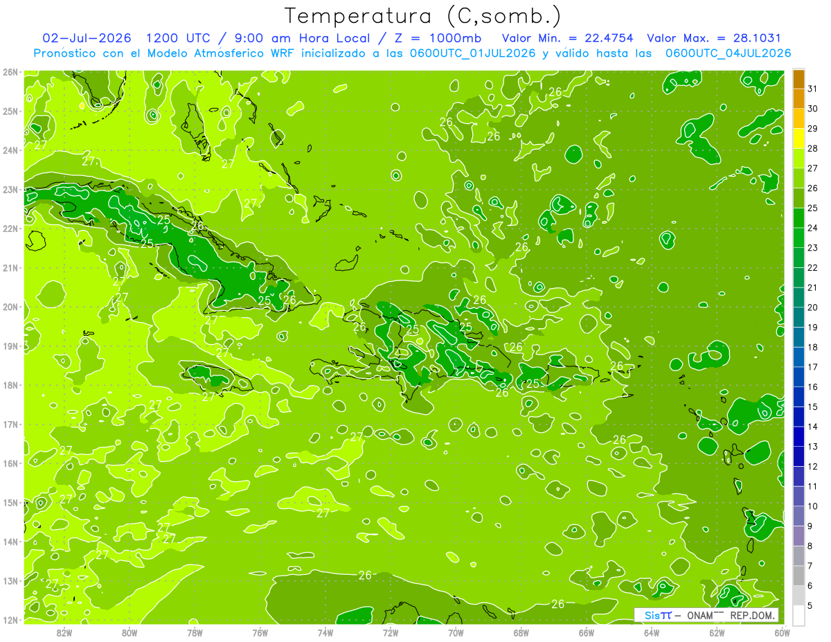Click the longitude axis label "74W"
Image resolution: width=831 pixels, height=642 pixels.
[325, 633]
